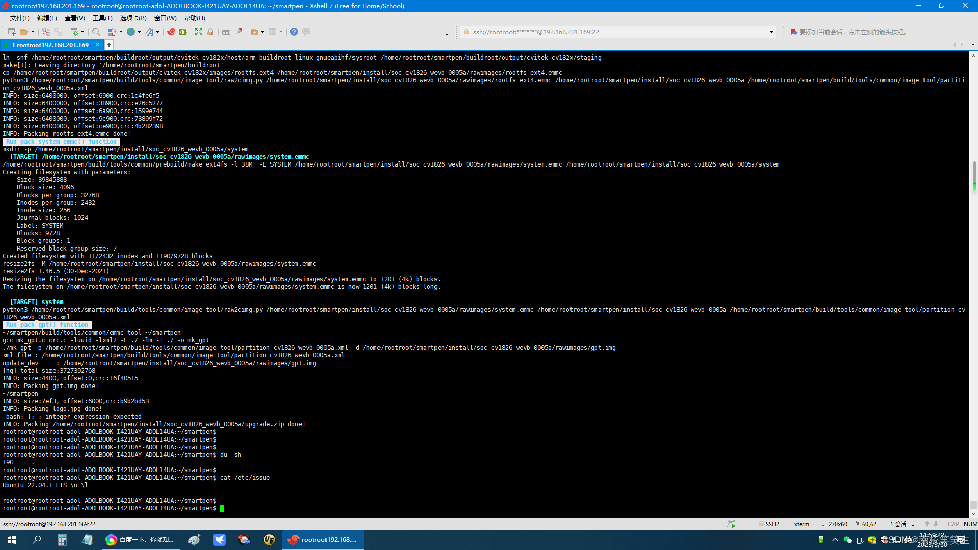The height and width of the screenshot is (550, 978).
Task: Click the Lock screen padlock icon
Action: (210, 32)
